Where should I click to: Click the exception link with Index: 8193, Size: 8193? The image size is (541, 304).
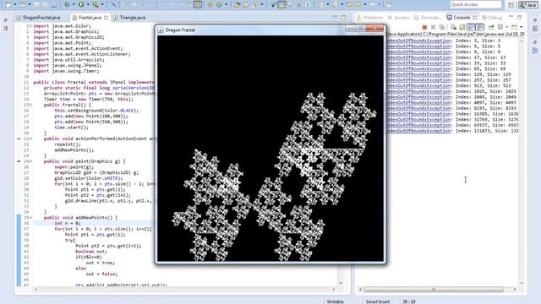coord(418,108)
